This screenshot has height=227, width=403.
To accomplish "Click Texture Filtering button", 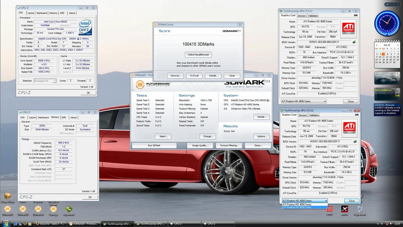I will [229, 145].
